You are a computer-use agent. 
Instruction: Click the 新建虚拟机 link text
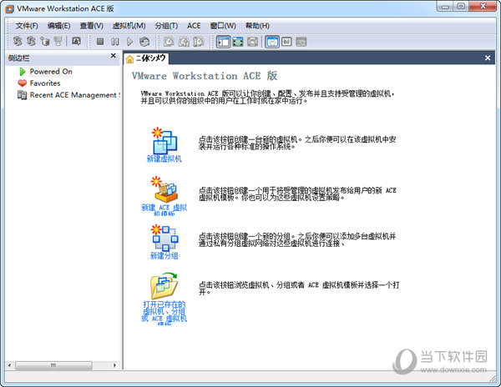tap(164, 158)
